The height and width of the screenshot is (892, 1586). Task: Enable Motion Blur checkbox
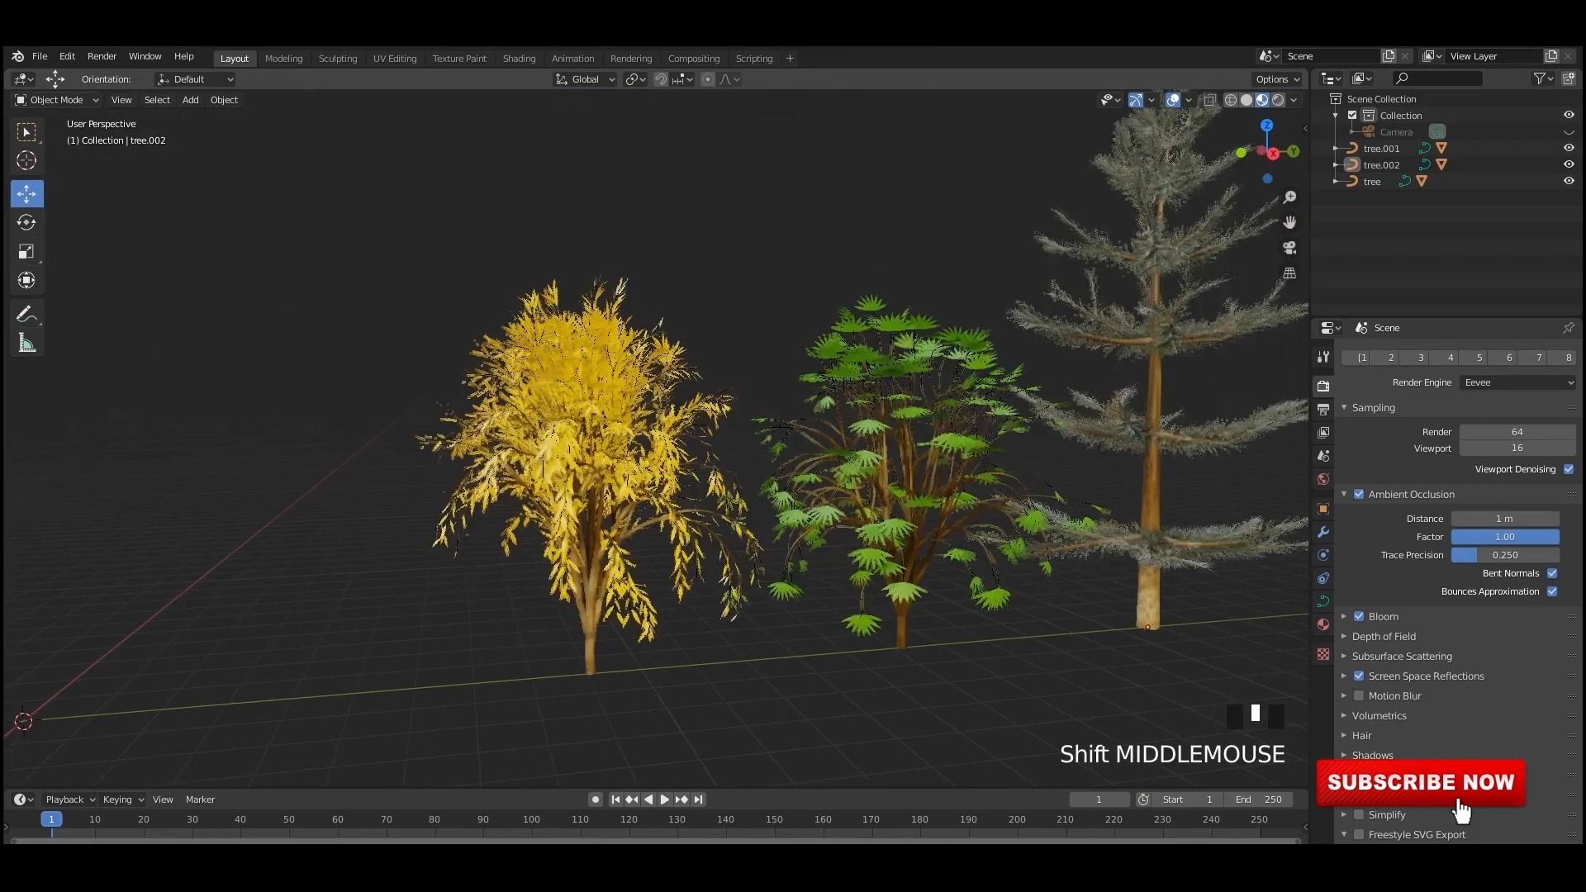point(1359,695)
